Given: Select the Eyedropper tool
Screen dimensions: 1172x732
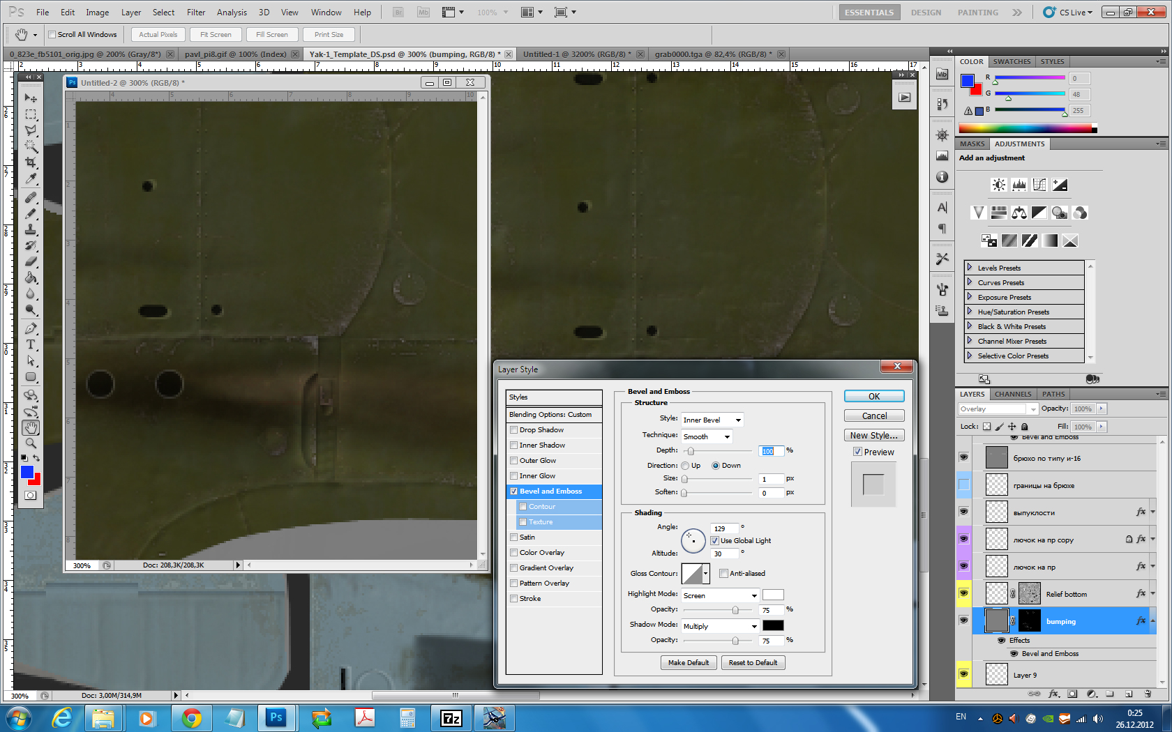Looking at the screenshot, I should click(x=31, y=179).
